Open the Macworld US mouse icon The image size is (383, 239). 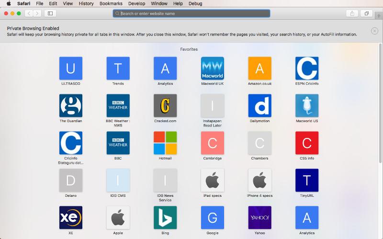[307, 105]
